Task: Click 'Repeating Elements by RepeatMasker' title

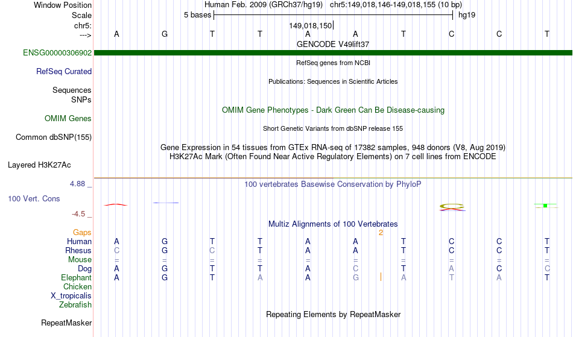Action: 334,315
